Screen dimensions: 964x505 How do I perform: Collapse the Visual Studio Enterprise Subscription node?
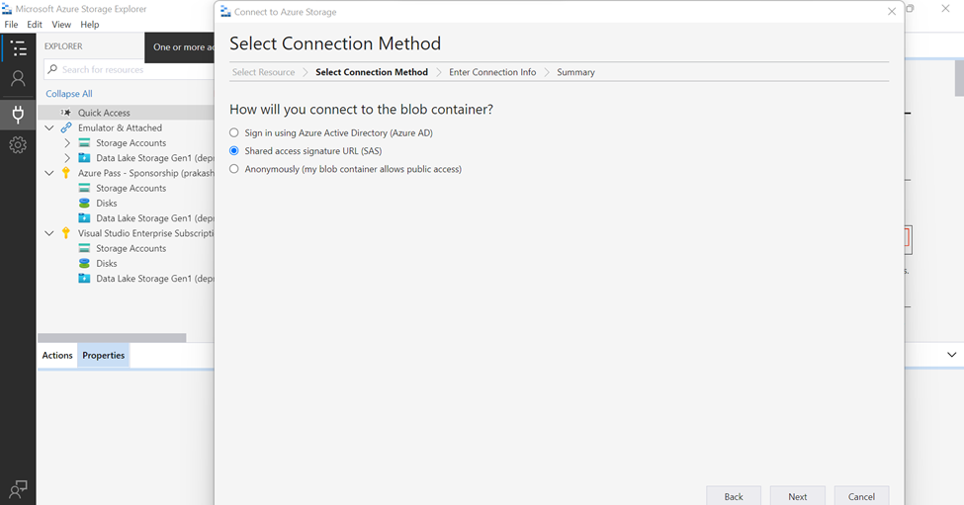pos(49,233)
